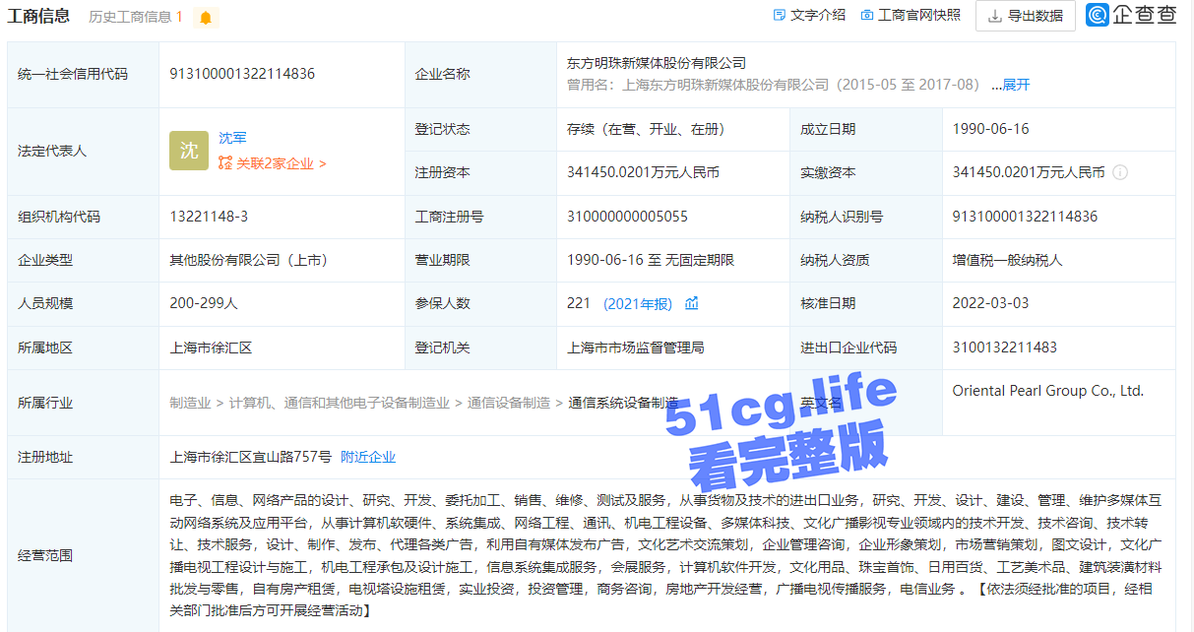Viewport: 1194px width, 632px height.
Task: Open the 文字介绍 link
Action: pyautogui.click(x=818, y=15)
